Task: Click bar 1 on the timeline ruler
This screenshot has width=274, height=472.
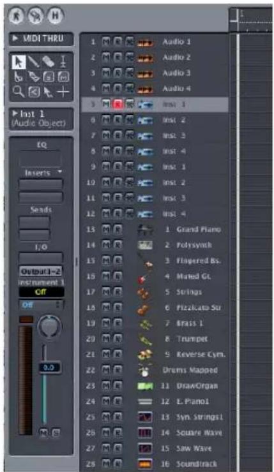Action: tap(242, 14)
